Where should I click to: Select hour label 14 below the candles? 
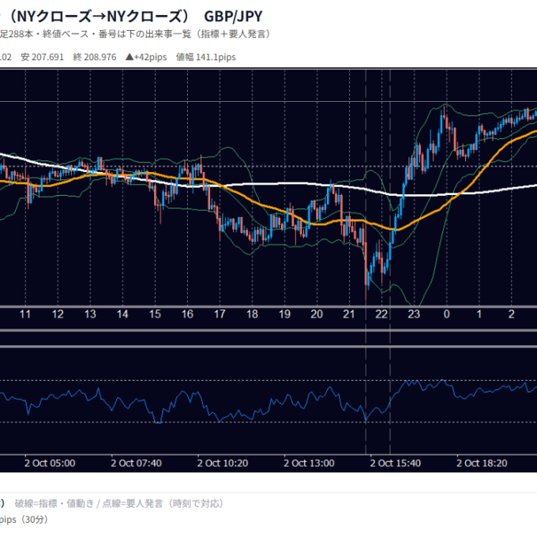click(122, 314)
